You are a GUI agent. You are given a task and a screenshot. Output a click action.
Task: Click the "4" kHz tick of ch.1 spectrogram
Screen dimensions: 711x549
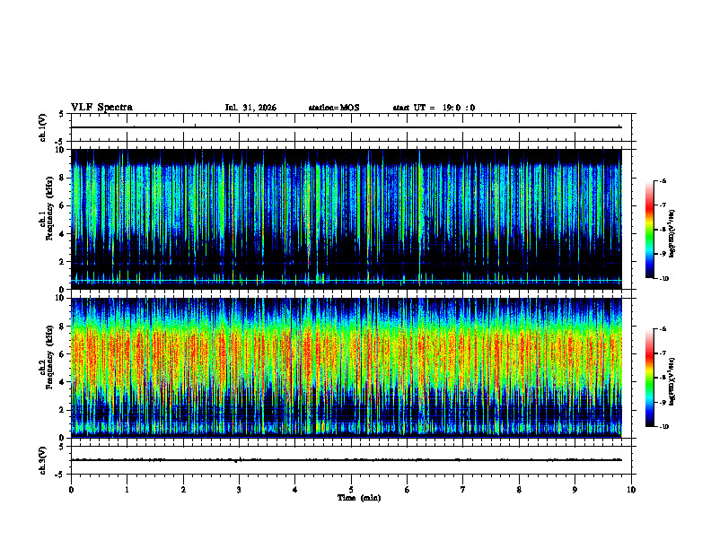(x=63, y=234)
